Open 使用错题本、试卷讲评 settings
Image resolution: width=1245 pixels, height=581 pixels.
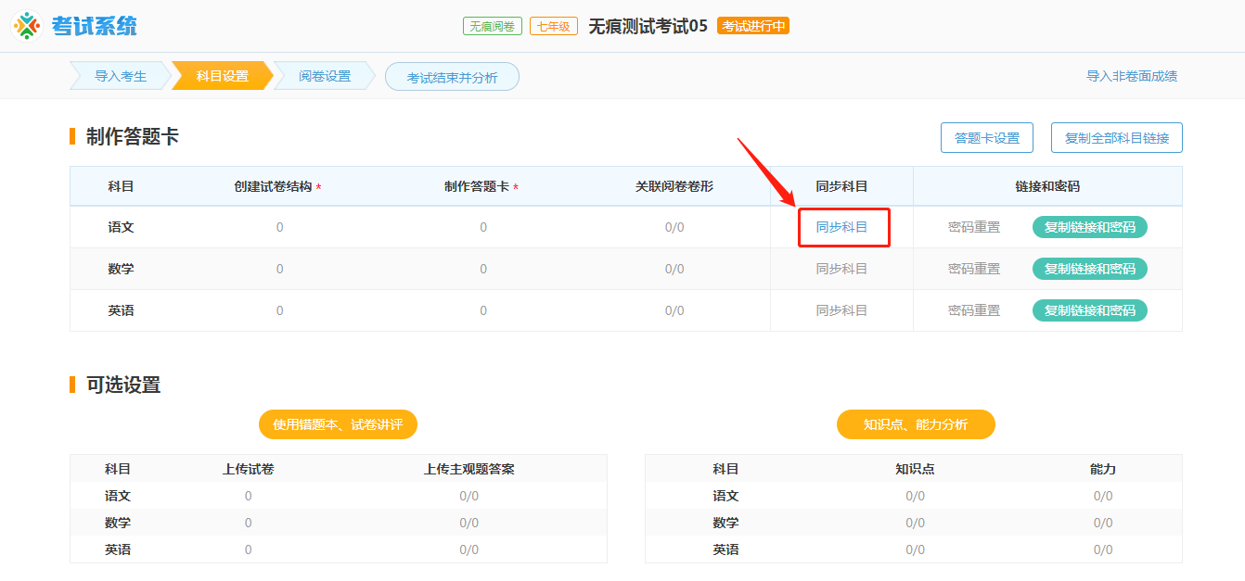(x=338, y=423)
